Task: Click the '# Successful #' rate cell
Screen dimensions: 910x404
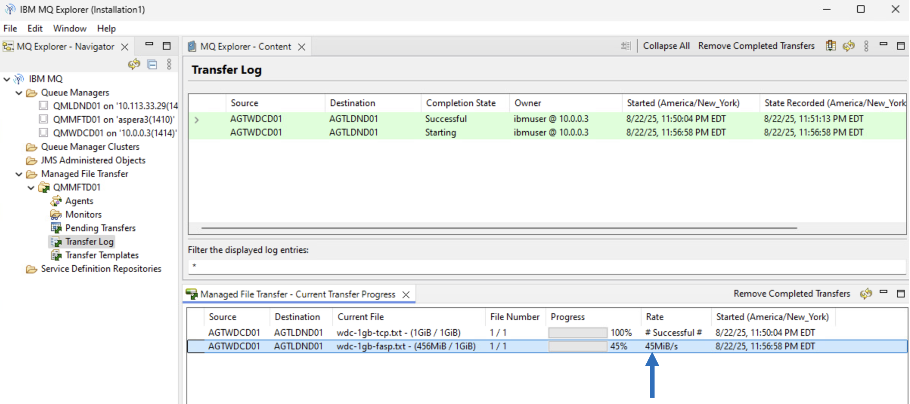Action: 673,332
